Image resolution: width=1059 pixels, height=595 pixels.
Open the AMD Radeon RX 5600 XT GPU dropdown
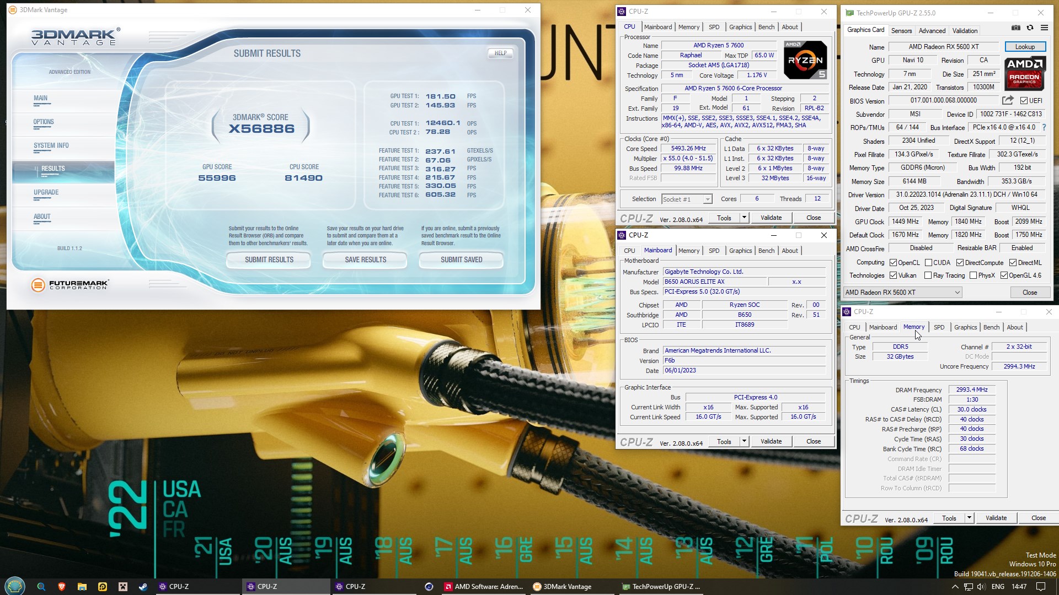902,293
